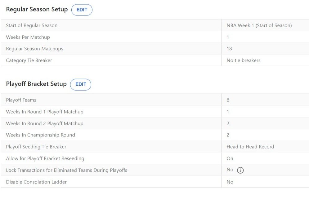Image resolution: width=309 pixels, height=211 pixels.
Task: Click the info icon beside Lock Transactions value
Action: coord(240,170)
